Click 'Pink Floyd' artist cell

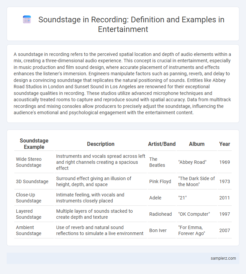click(162, 181)
